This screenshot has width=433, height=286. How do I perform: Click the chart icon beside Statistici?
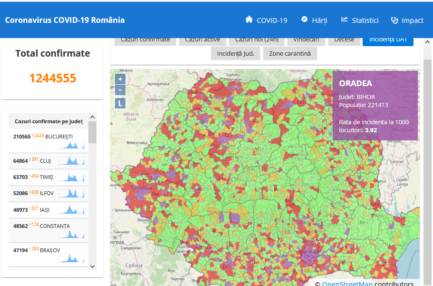344,20
